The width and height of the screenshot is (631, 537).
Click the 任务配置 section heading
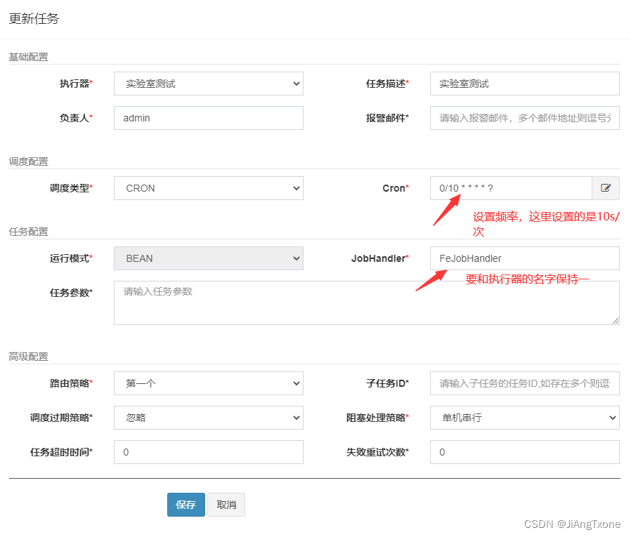29,232
